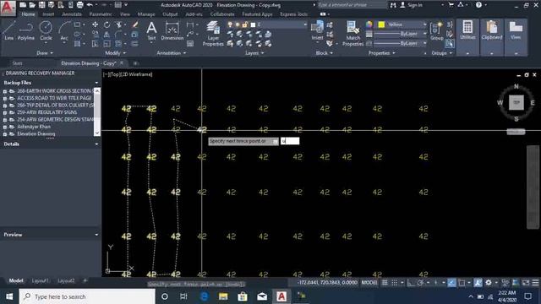
Task: Click the Undo arrow icon
Action: (x=90, y=5)
